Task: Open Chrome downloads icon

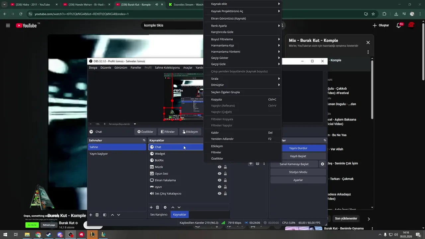Action: pyautogui.click(x=396, y=14)
